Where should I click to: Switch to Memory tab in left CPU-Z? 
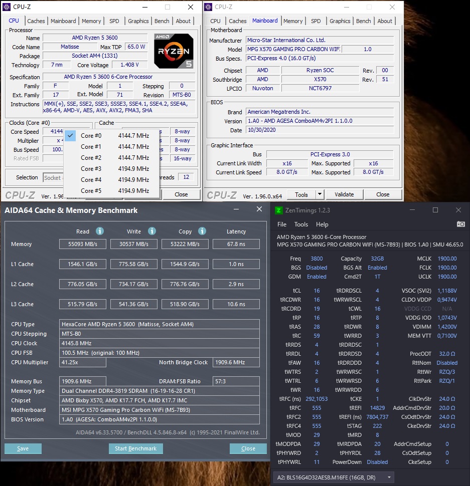[91, 21]
